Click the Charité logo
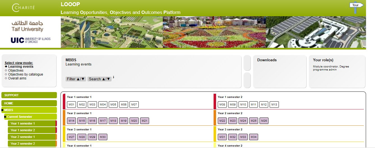The width and height of the screenshot is (375, 148). click(24, 8)
